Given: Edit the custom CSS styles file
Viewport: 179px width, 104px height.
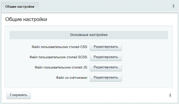Looking at the screenshot, I should click(x=106, y=47).
